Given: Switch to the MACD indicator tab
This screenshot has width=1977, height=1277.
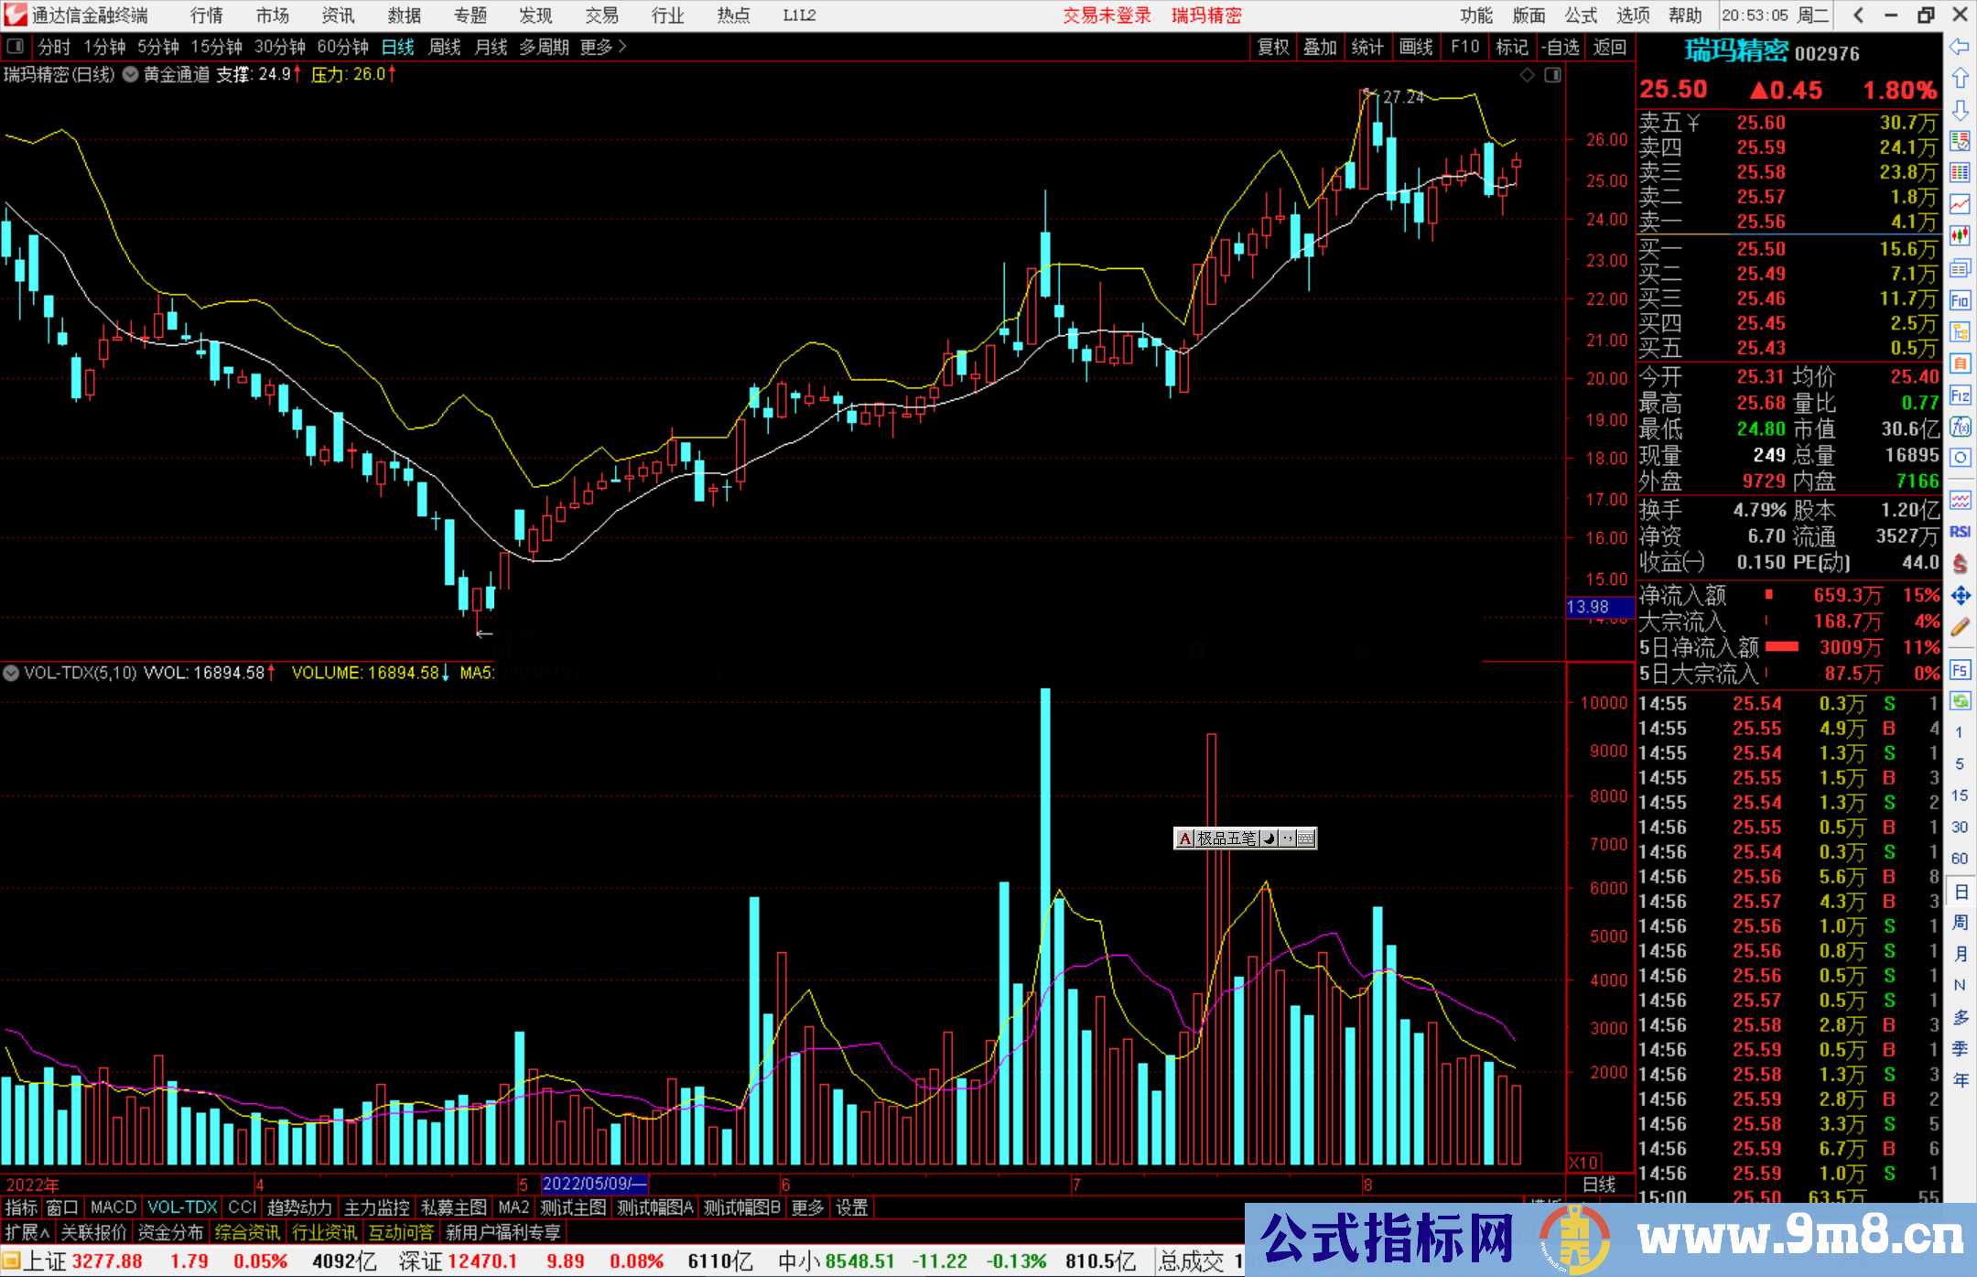Looking at the screenshot, I should pyautogui.click(x=113, y=1207).
